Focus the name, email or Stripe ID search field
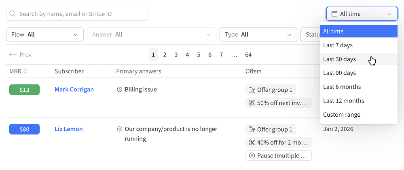The height and width of the screenshot is (170, 404). tap(81, 14)
